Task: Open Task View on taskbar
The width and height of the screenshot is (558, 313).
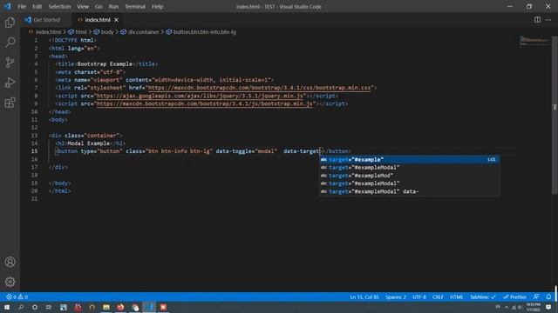Action: pyautogui.click(x=49, y=307)
